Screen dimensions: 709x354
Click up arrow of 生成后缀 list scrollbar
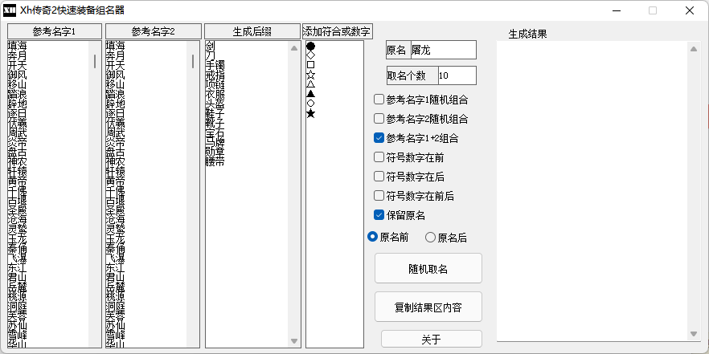[x=294, y=48]
